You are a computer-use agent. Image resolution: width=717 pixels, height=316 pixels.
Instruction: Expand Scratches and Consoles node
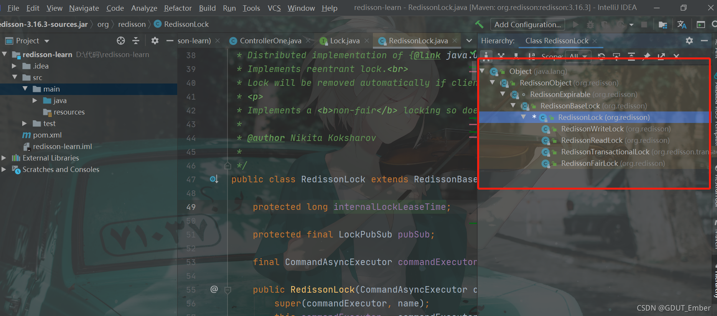4,169
